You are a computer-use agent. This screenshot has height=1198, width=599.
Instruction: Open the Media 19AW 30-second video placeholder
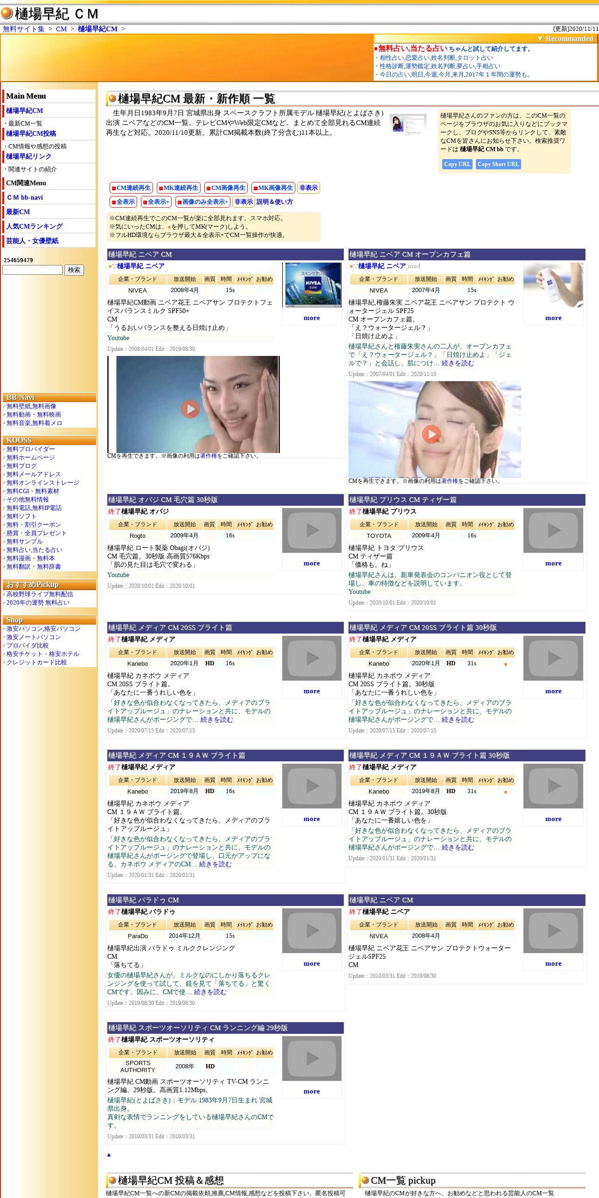point(553,786)
